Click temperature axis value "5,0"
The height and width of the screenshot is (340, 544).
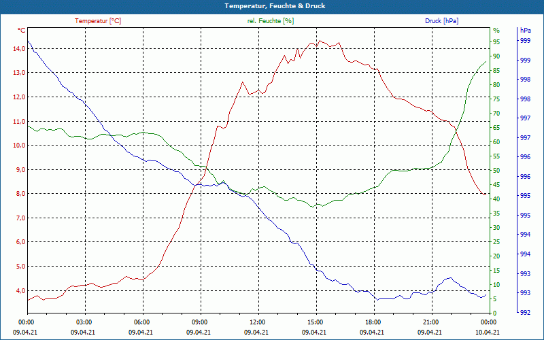(x=20, y=267)
